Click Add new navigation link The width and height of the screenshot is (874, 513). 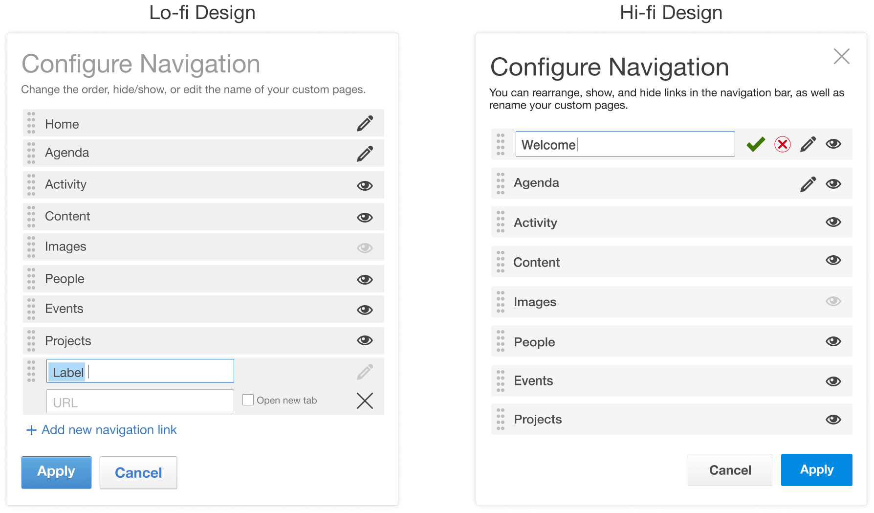point(100,430)
